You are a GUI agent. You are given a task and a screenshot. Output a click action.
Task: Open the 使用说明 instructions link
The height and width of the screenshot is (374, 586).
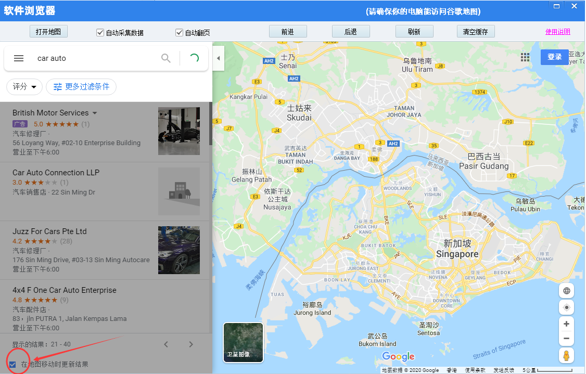tap(557, 32)
